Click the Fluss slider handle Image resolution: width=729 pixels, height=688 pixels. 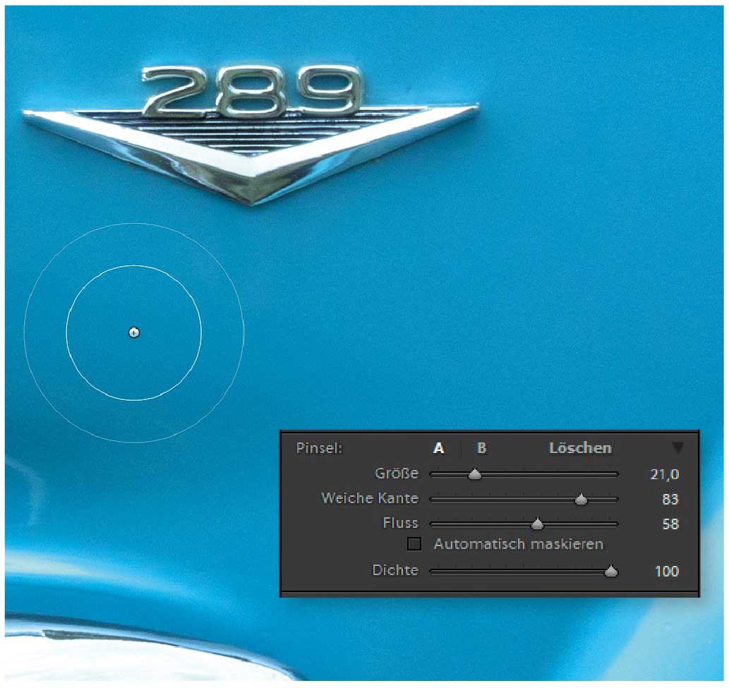[538, 524]
